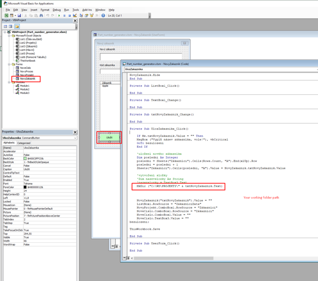Screen dimensions: 318x281
Task: Collapse the Forms folder in project tree
Action: pyautogui.click(x=9, y=65)
